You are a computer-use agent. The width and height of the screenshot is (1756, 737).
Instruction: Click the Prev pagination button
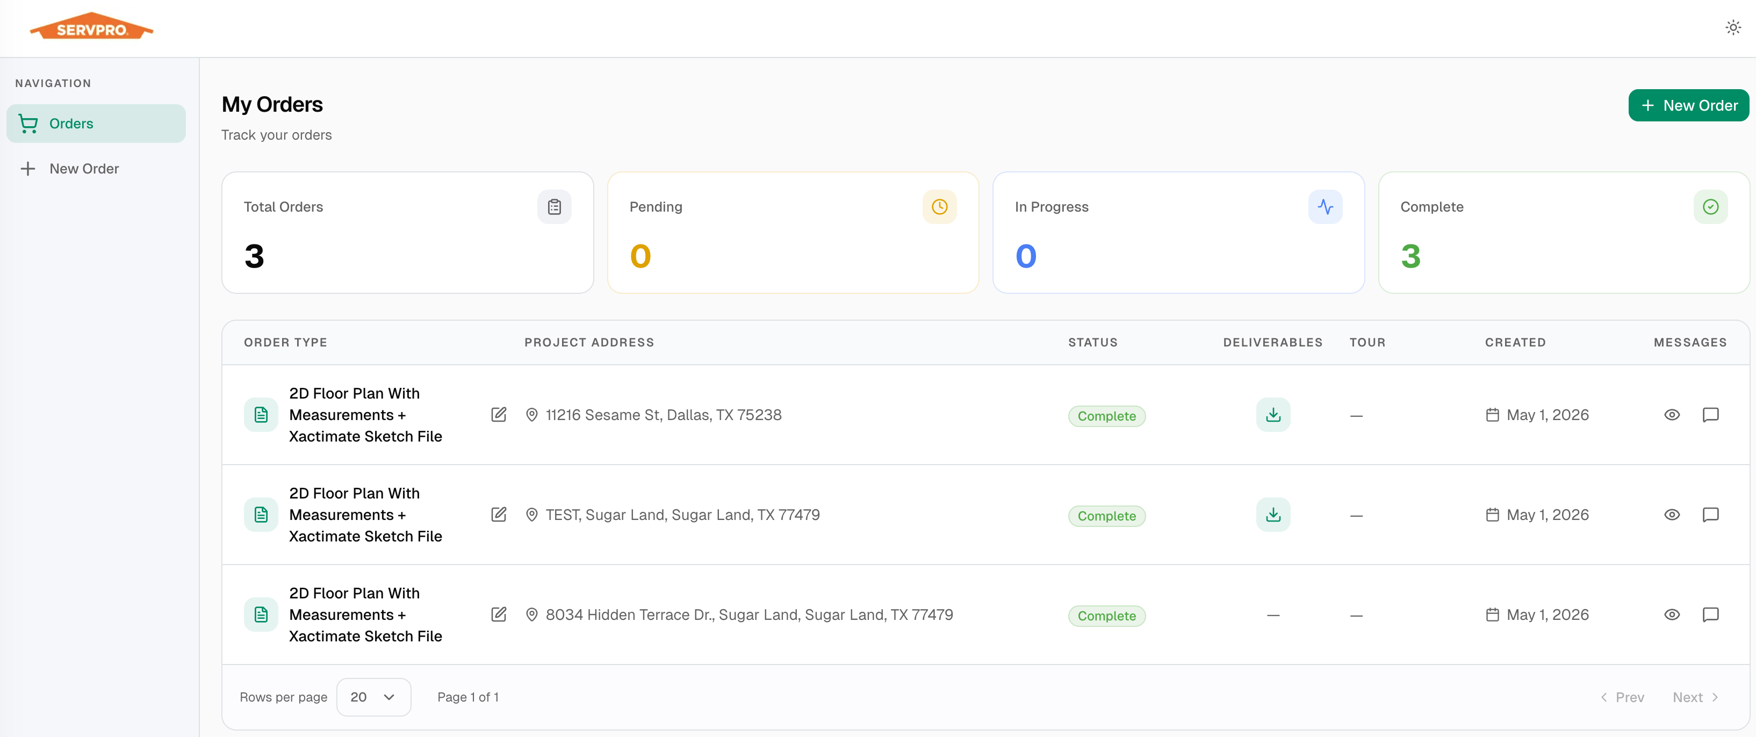(x=1622, y=697)
